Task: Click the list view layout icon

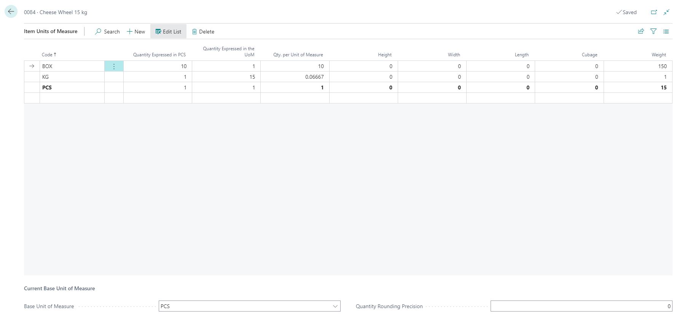Action: [x=666, y=32]
